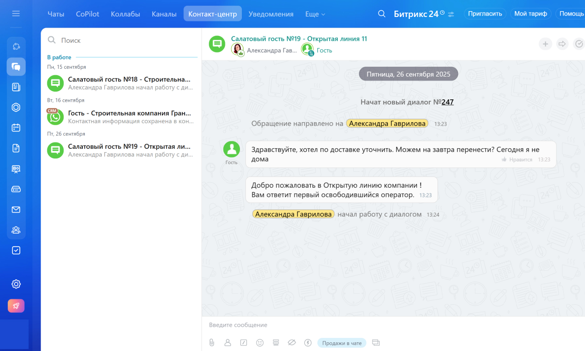585x351 pixels.
Task: Switch to the CoPilot tab
Action: (87, 14)
